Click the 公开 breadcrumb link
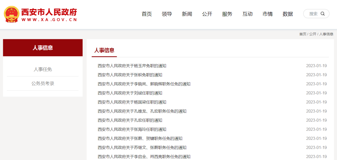 coord(313,34)
